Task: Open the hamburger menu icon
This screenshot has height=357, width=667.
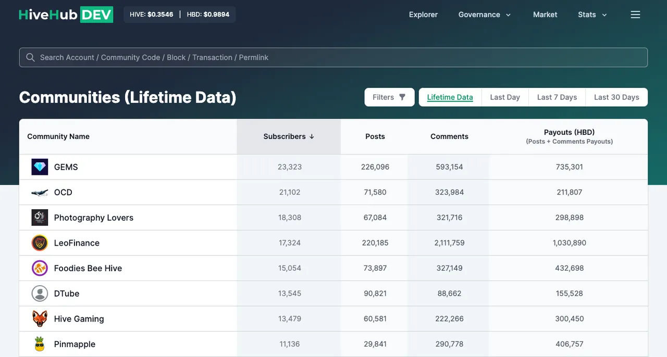Action: click(x=635, y=15)
